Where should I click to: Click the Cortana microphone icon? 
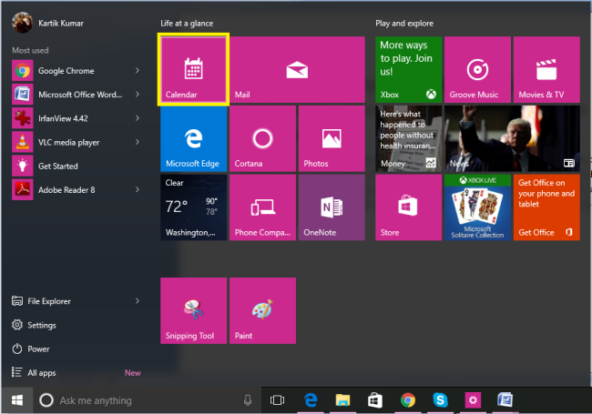pos(248,400)
